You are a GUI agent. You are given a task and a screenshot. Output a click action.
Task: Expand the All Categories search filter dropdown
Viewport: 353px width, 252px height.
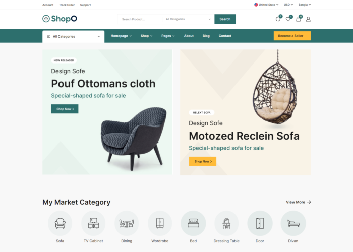[188, 19]
